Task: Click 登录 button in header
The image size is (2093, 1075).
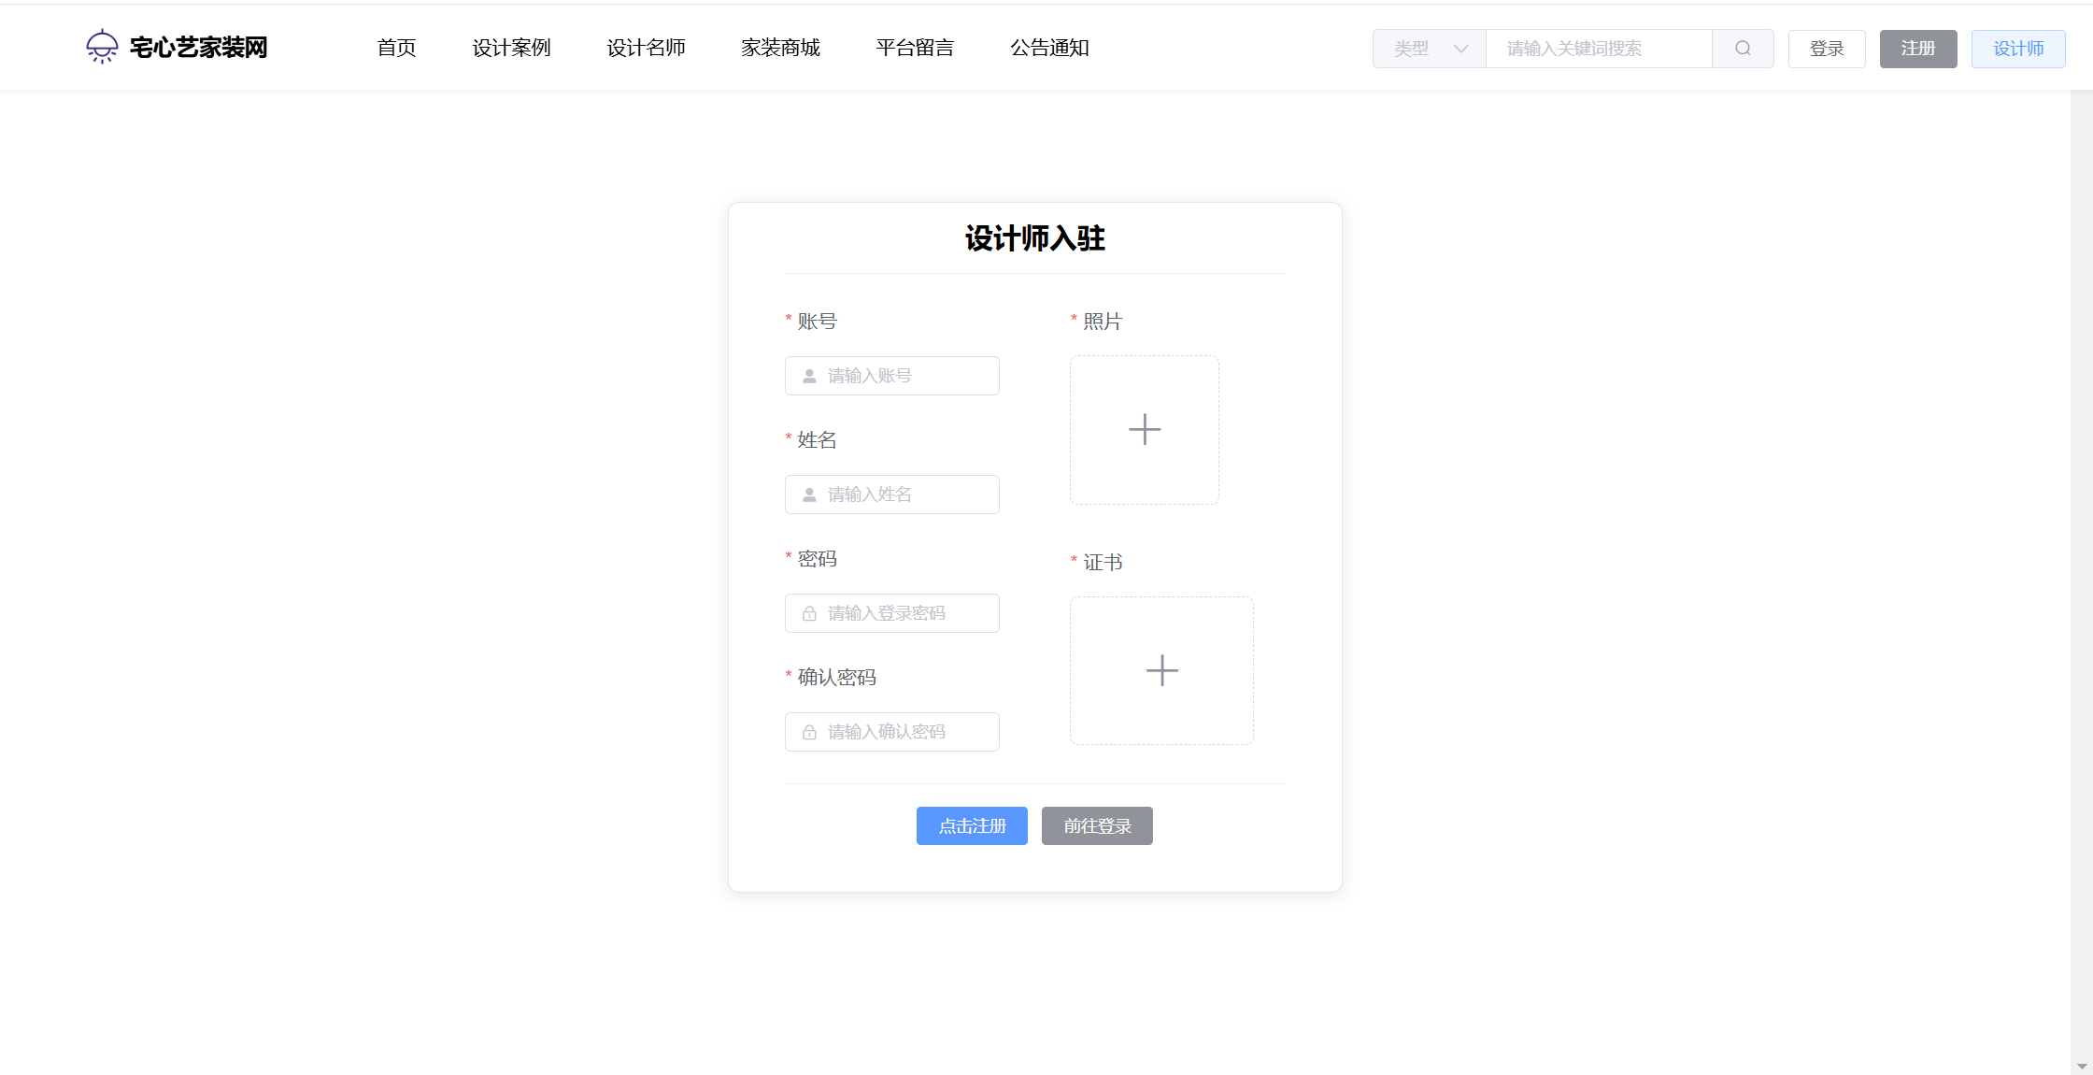Action: pyautogui.click(x=1826, y=49)
